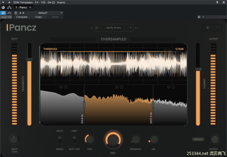This screenshot has height=157, width=227.
Task: Go to the previous host preset arrow
Action: click(20, 13)
